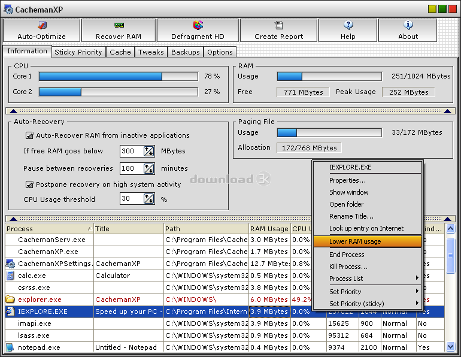Click the notepad icon beside notepad.exe
Screen dimensions: 461x357
[x=10, y=347]
